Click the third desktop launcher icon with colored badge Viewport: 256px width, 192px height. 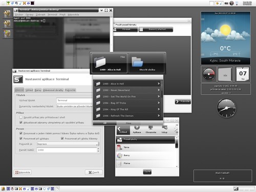[7, 34]
